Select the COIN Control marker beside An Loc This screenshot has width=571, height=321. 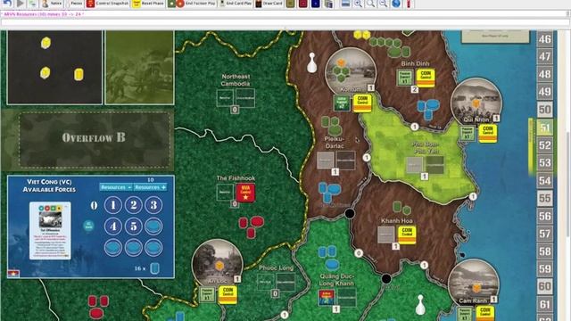coord(228,294)
